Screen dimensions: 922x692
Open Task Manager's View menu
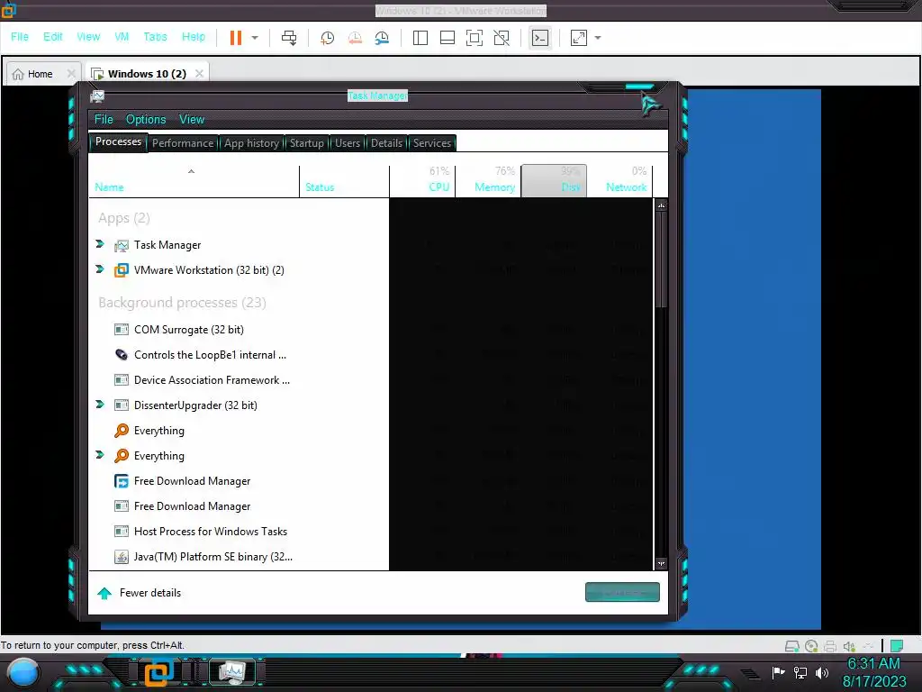(x=192, y=120)
